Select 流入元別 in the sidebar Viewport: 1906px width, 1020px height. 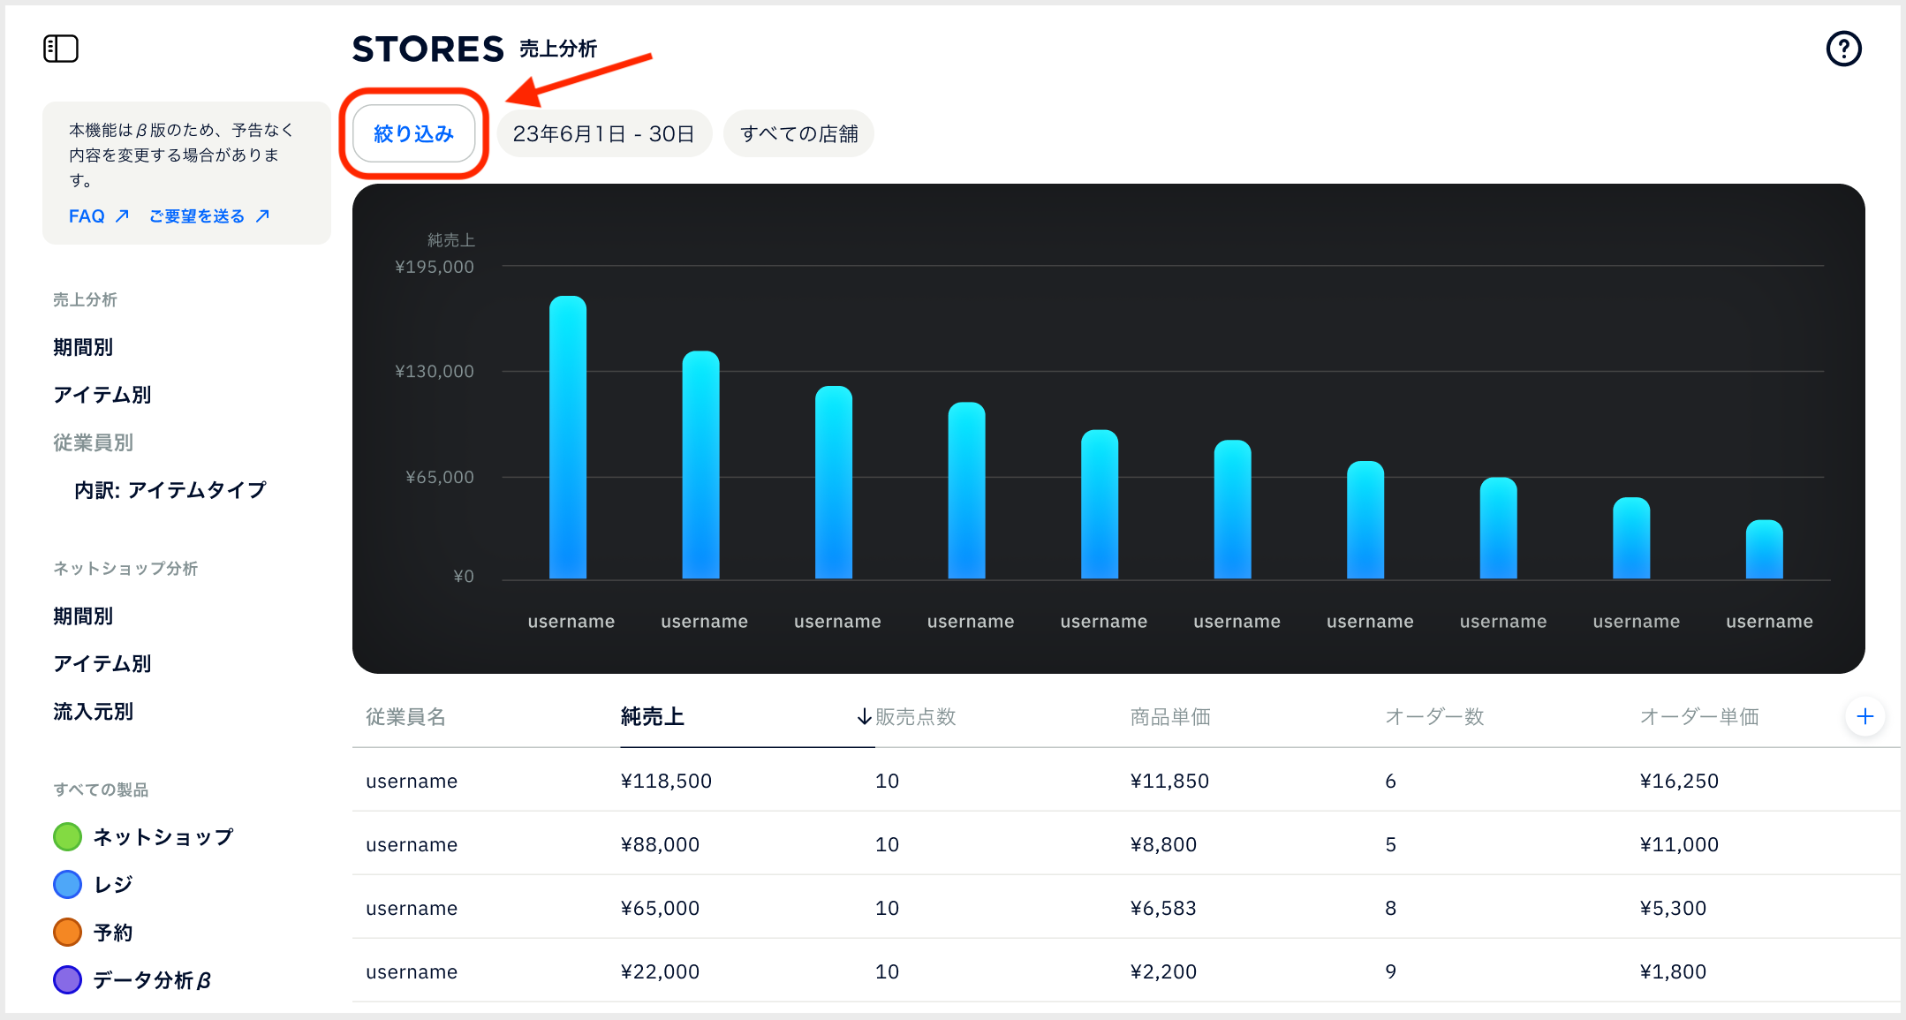coord(93,711)
